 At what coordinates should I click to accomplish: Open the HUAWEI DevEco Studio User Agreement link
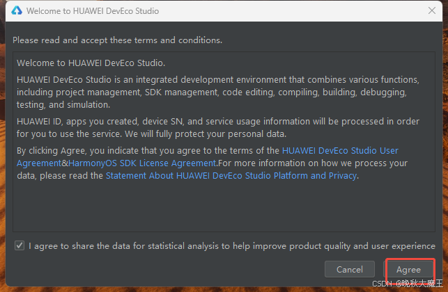340,150
